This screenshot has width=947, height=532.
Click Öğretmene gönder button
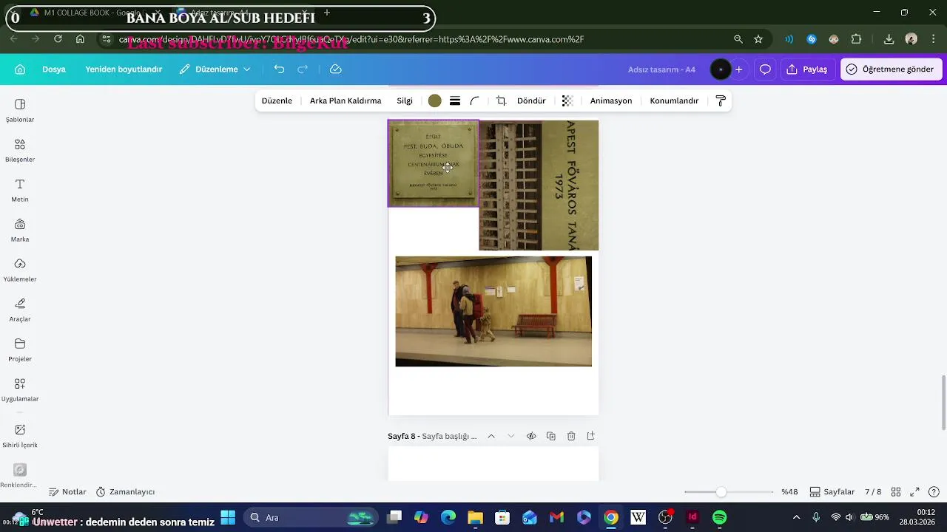890,69
